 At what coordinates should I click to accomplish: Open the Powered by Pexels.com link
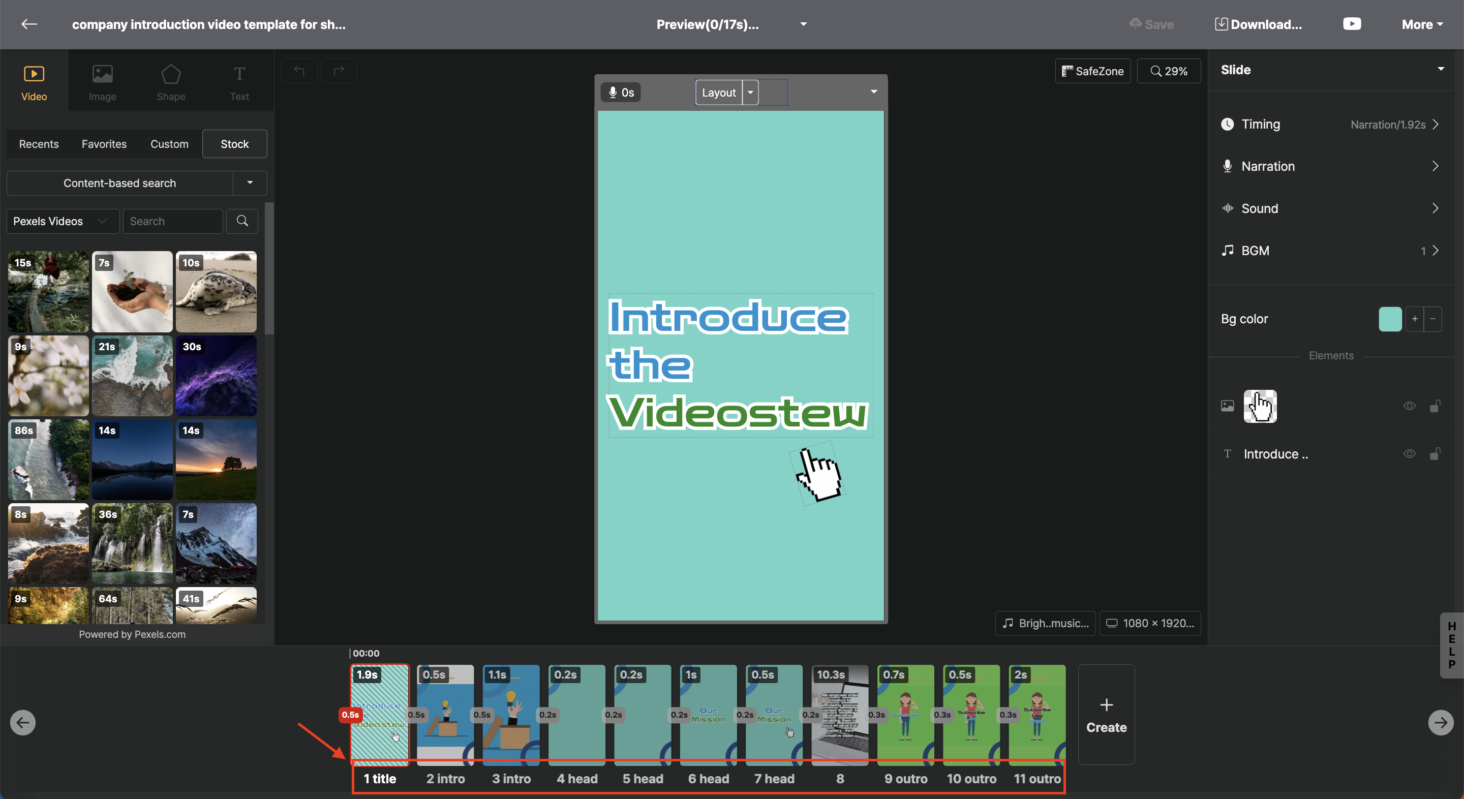132,634
